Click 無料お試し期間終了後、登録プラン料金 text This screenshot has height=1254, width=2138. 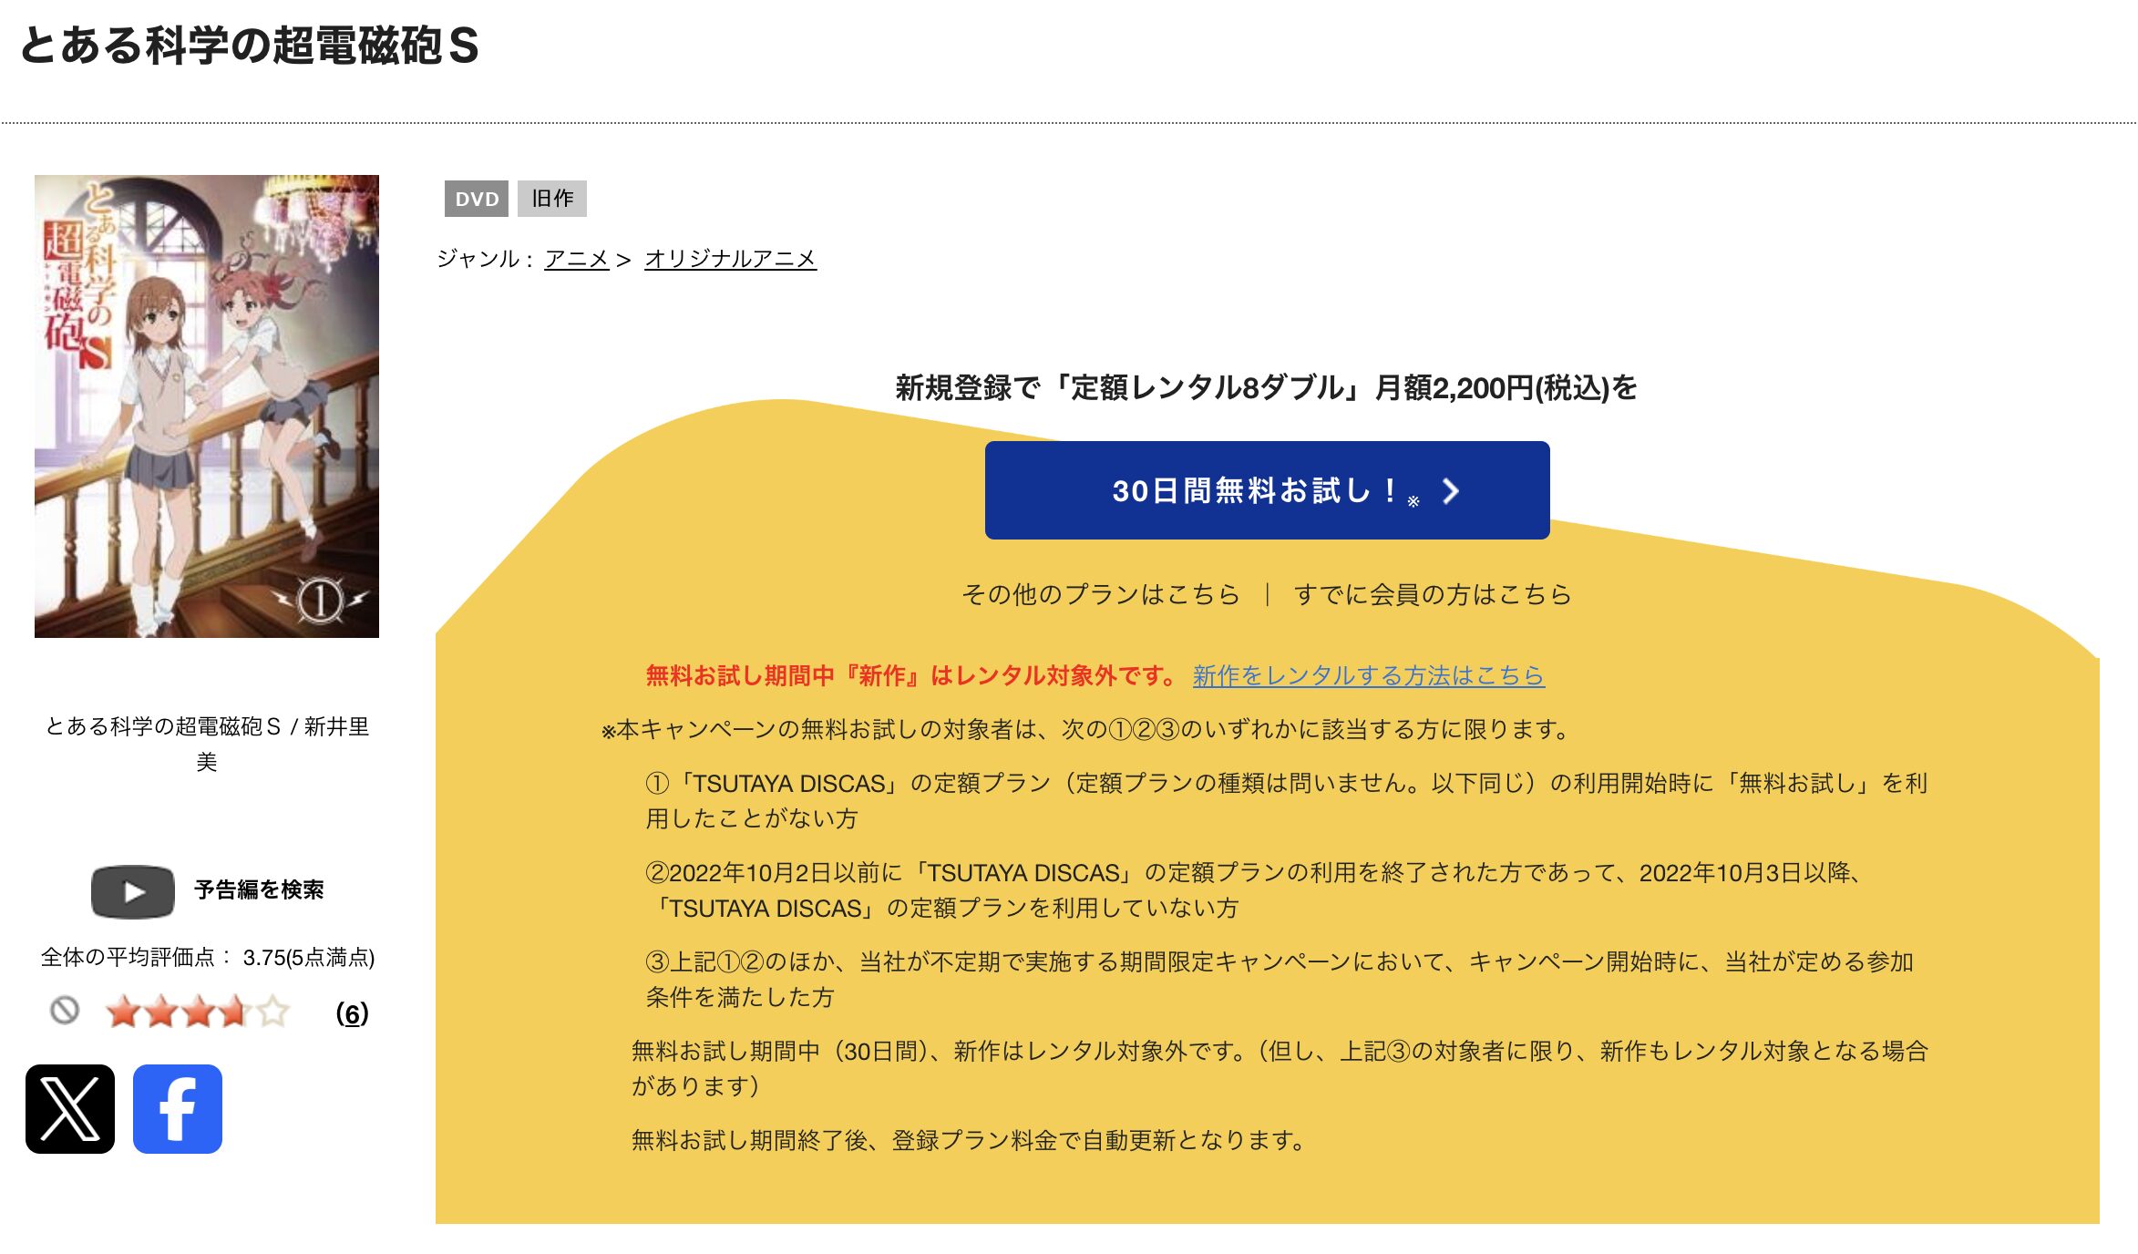(x=970, y=1140)
